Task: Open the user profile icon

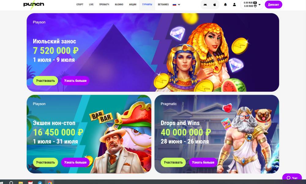Action: [234, 5]
